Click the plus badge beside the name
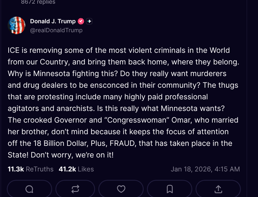 click(x=89, y=21)
